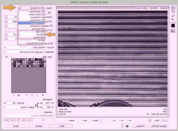178x131 pixels.
Task: Click the optimized shutter image preview
Action: click(x=113, y=59)
